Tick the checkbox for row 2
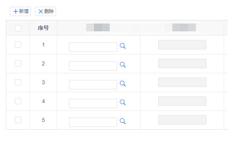The height and width of the screenshot is (145, 228). pyautogui.click(x=18, y=63)
